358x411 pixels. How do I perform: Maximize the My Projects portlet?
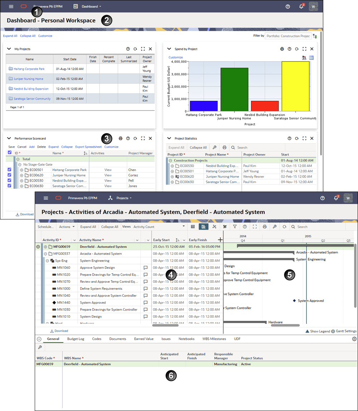coord(142,49)
